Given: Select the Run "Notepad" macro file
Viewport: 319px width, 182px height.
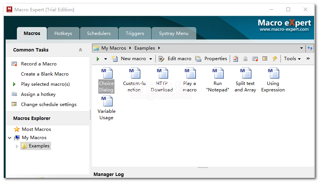Looking at the screenshot, I should [x=217, y=80].
